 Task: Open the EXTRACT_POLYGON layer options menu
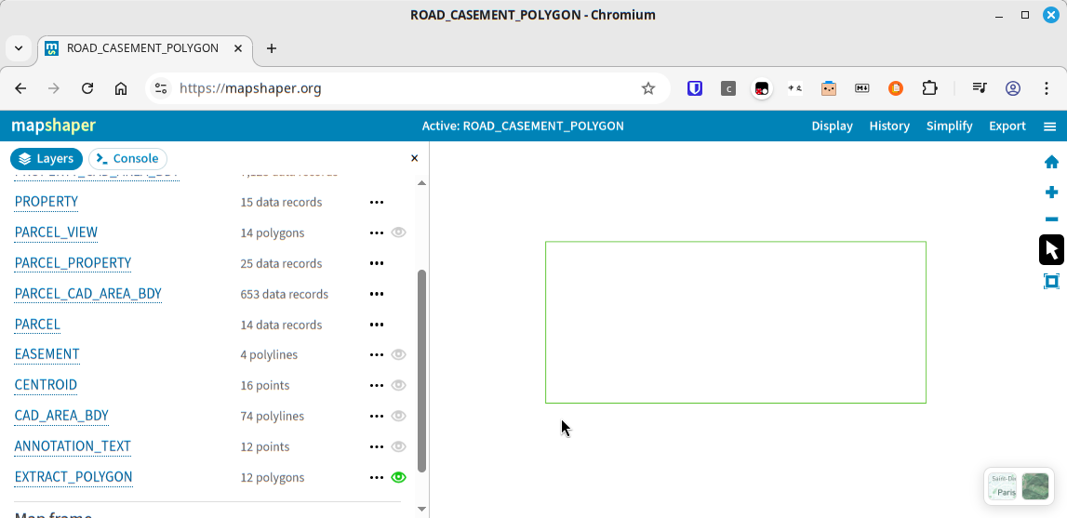(377, 477)
